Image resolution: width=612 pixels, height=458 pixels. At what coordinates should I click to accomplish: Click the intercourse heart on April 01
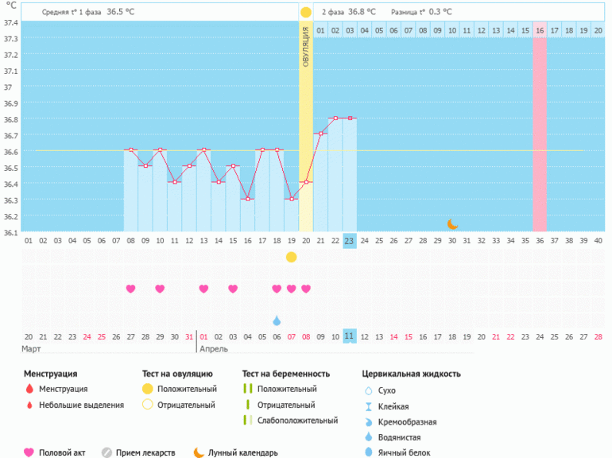(203, 289)
